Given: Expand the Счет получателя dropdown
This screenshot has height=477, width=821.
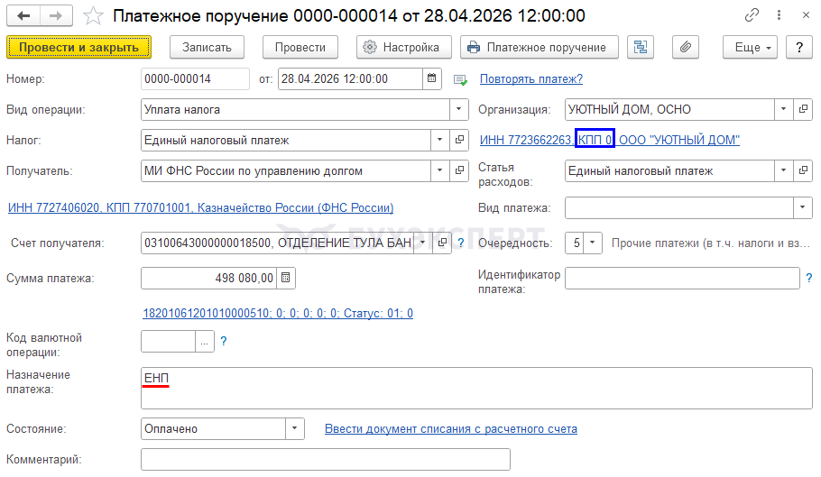Looking at the screenshot, I should (x=423, y=243).
